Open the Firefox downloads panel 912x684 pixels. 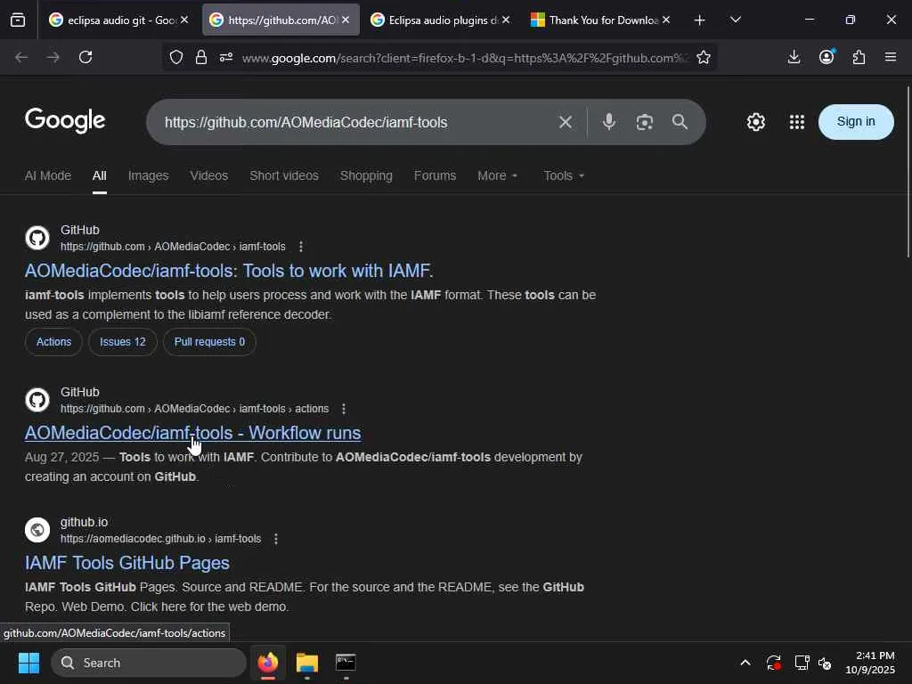[x=794, y=57]
